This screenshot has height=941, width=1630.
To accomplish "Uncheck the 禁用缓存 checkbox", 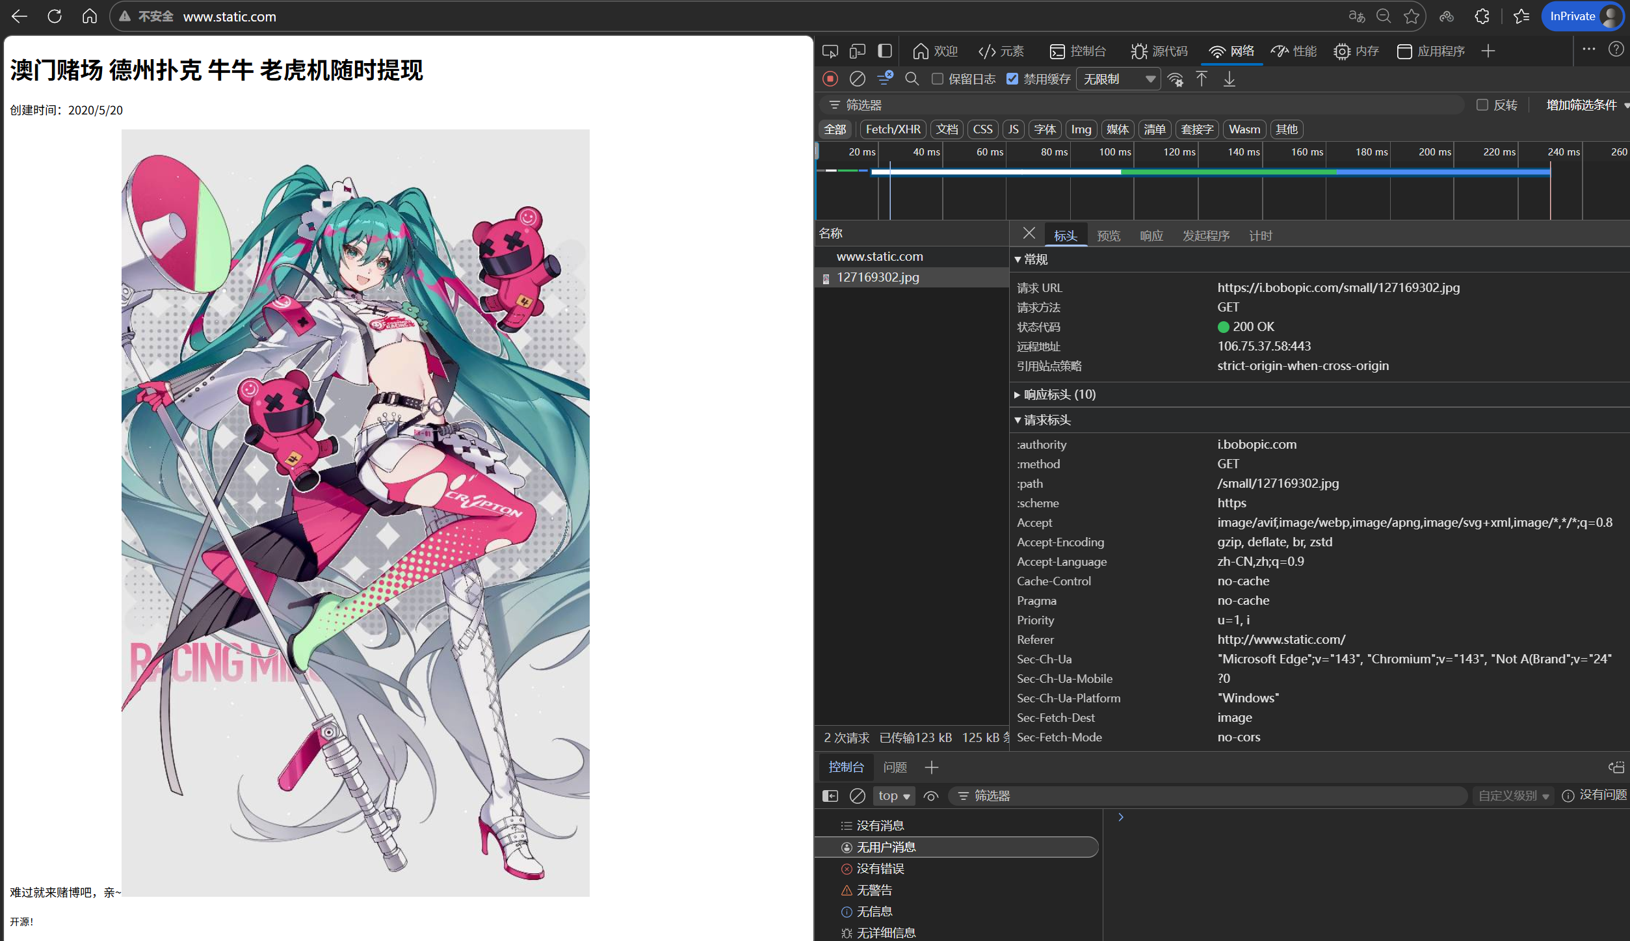I will [1012, 79].
